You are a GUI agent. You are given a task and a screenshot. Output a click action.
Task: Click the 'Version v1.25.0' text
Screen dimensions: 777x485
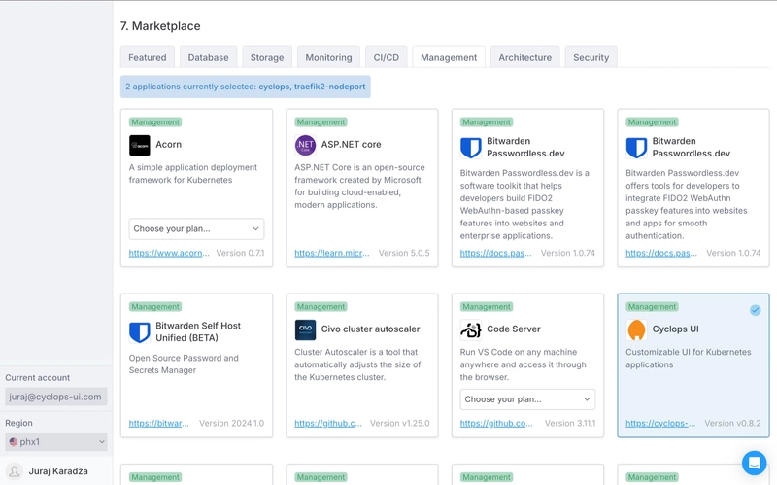400,424
